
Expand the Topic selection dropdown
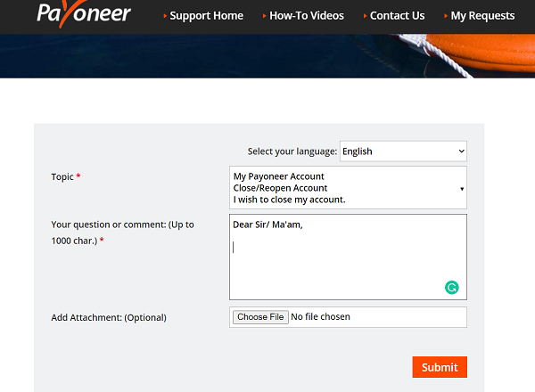pos(348,188)
